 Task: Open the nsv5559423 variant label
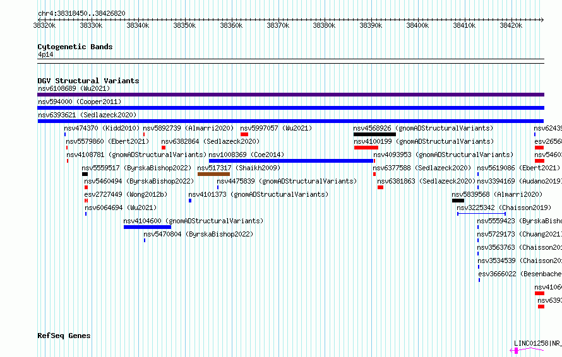click(x=519, y=221)
